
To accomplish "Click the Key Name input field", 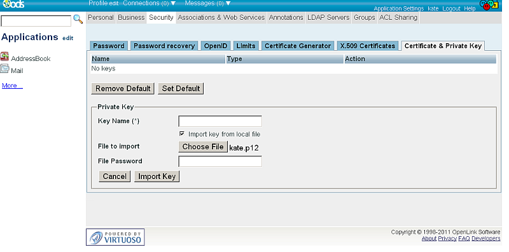I will point(220,121).
